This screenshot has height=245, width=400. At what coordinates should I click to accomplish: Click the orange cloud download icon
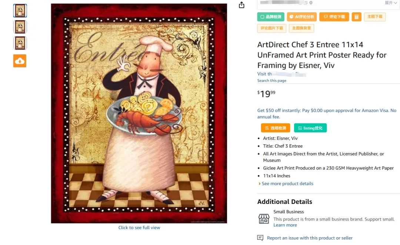(20, 61)
